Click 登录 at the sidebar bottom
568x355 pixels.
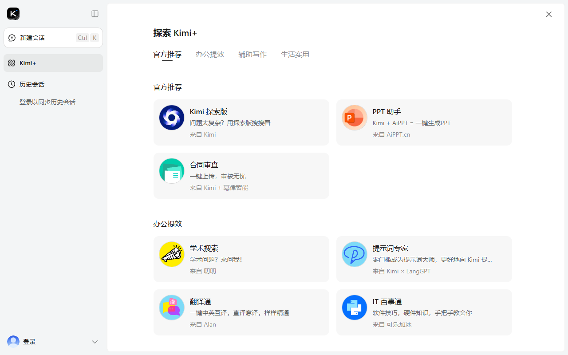tap(29, 342)
